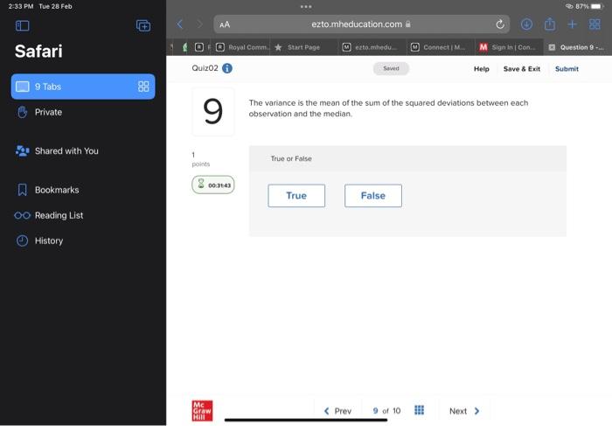The height and width of the screenshot is (426, 612).
Task: Submit the quiz
Action: (x=567, y=69)
